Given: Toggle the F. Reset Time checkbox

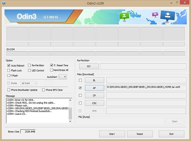Looking at the screenshot, I should (51, 65).
